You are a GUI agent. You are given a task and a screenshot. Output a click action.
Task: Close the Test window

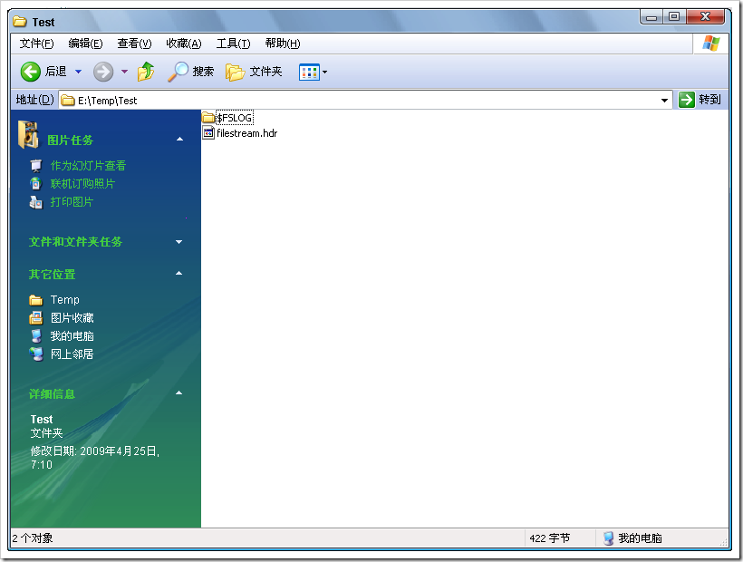[705, 16]
